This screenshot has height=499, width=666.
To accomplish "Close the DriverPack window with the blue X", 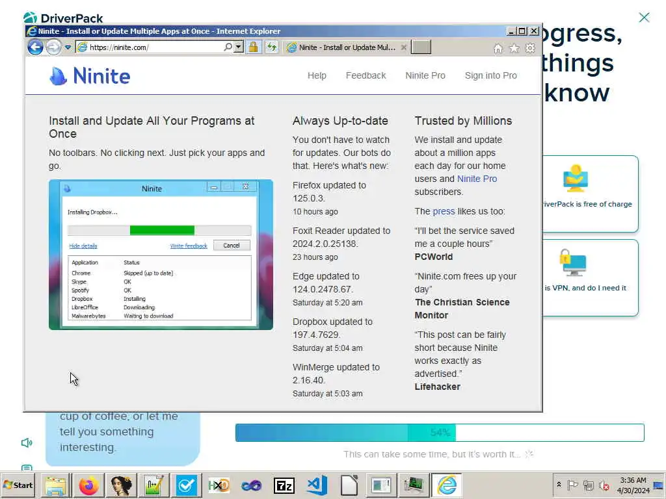I will 644,18.
